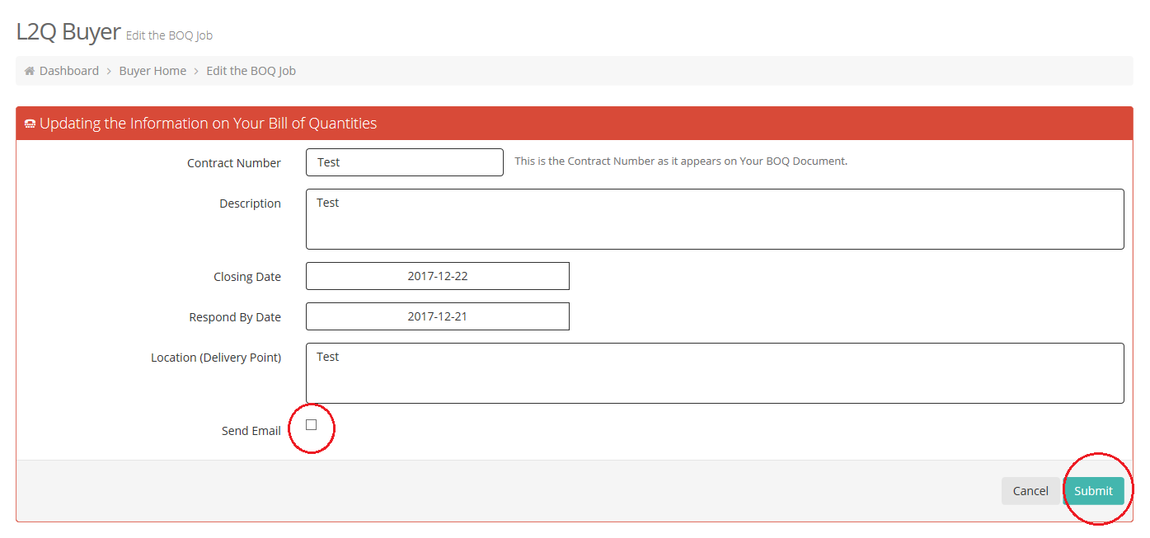1150x538 pixels.
Task: Focus the Contract Number input field
Action: point(405,162)
